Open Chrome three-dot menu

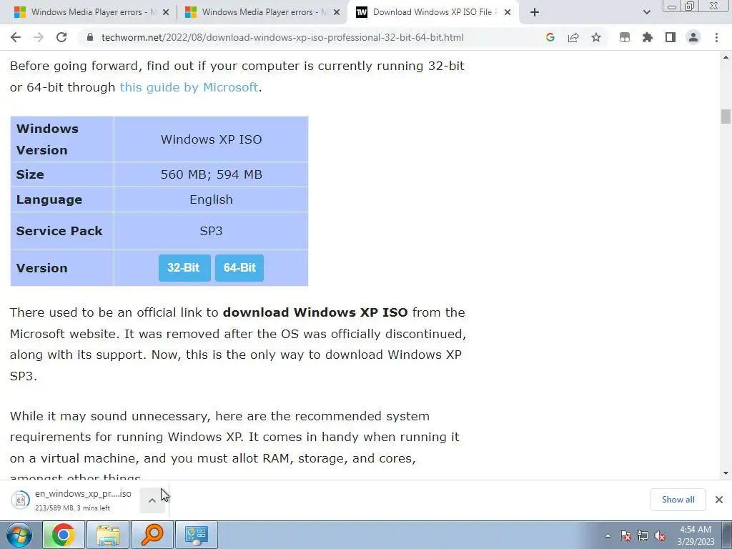(716, 37)
